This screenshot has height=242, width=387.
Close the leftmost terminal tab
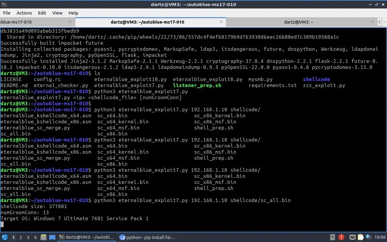(70, 22)
